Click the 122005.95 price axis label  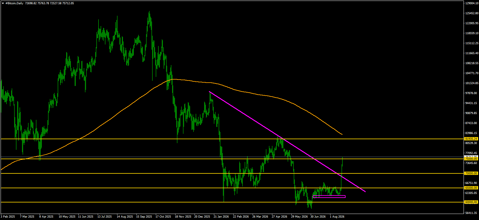[472, 23]
